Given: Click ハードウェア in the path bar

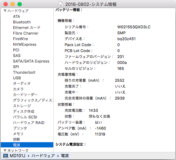Looking at the screenshot, I should pos(43,156).
